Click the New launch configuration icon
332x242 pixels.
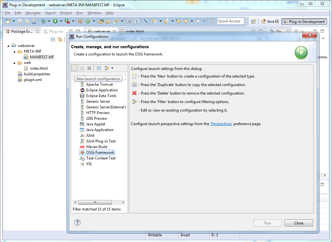click(x=75, y=68)
